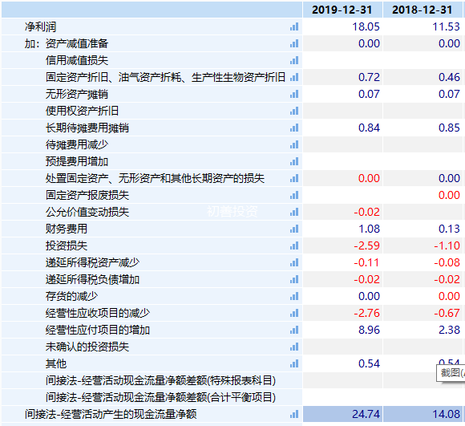Open chart icon for 无形资产摊销 row
This screenshot has height=426, width=465.
294,94
